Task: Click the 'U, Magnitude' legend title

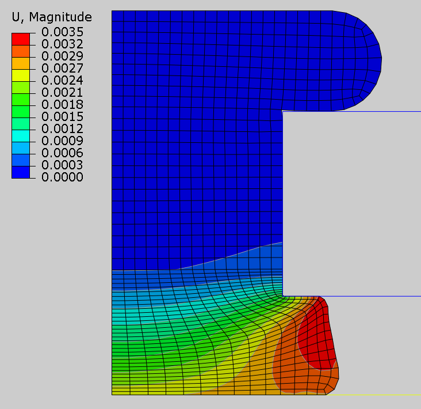Action: coord(52,17)
